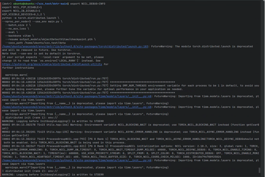
Task: Open the timm __init__.py:48 link below the asterisk line
Action: [x=77, y=96]
